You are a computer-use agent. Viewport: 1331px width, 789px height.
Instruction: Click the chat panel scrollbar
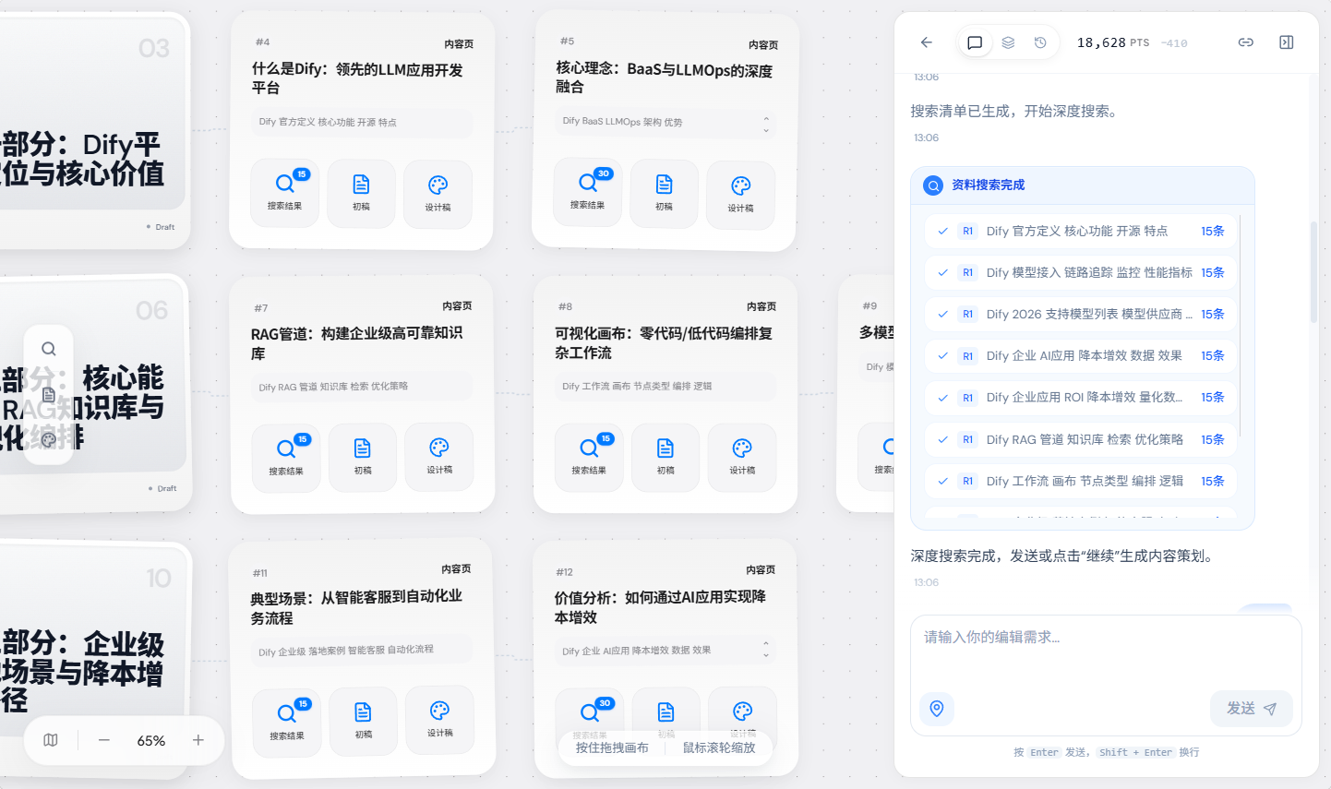pyautogui.click(x=1313, y=272)
